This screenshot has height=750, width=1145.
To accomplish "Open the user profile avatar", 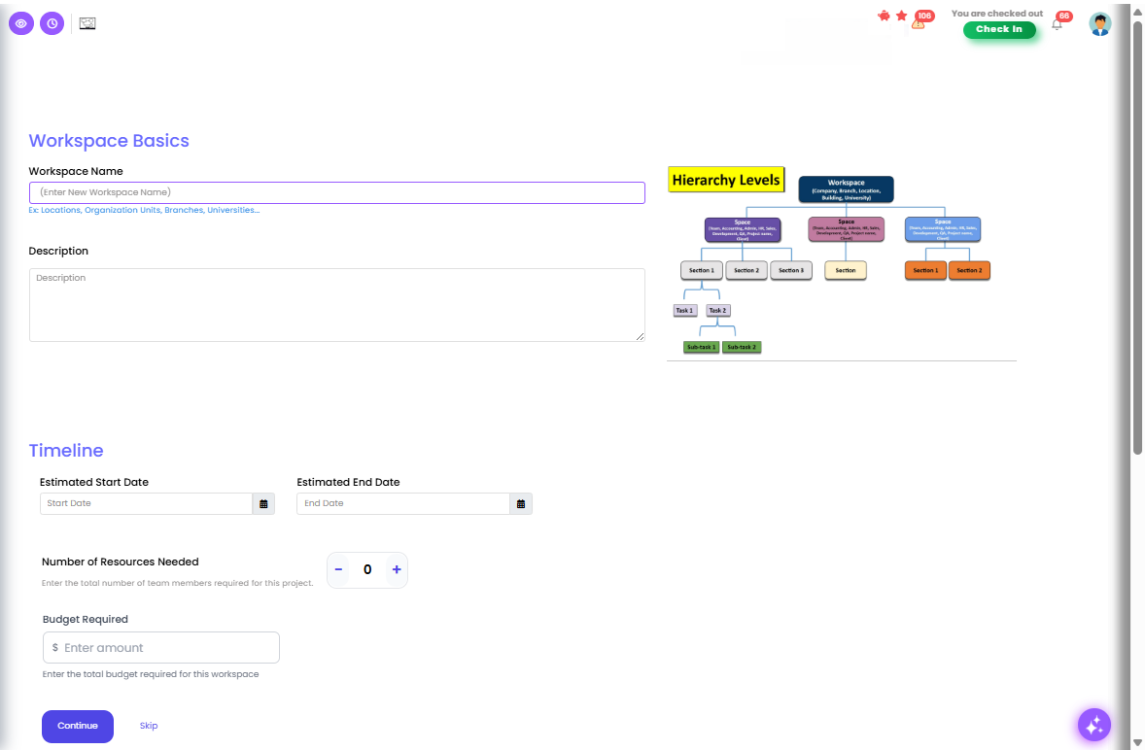I will click(x=1099, y=24).
